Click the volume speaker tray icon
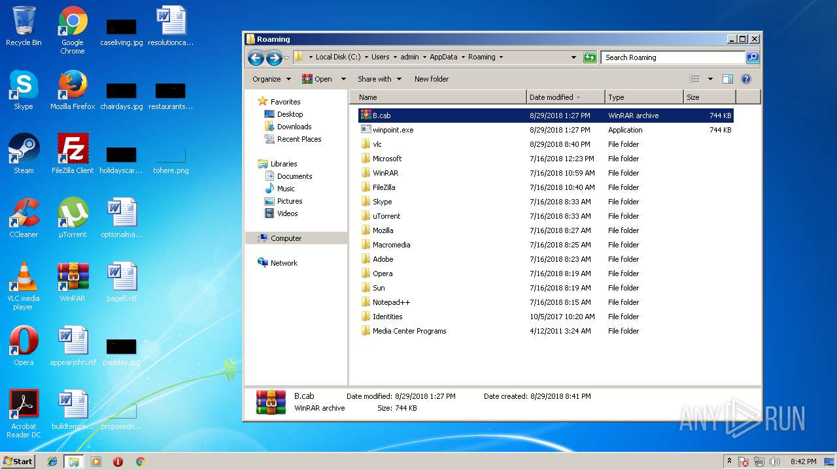This screenshot has height=470, width=837. point(775,462)
